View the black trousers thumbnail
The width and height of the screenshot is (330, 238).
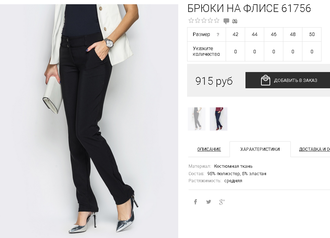pos(197,119)
